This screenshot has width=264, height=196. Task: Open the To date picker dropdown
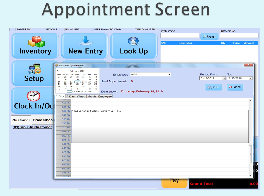(x=251, y=79)
